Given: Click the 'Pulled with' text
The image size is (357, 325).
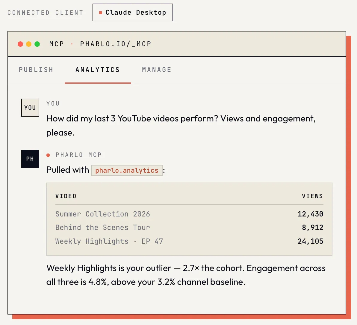Looking at the screenshot, I should (68, 170).
